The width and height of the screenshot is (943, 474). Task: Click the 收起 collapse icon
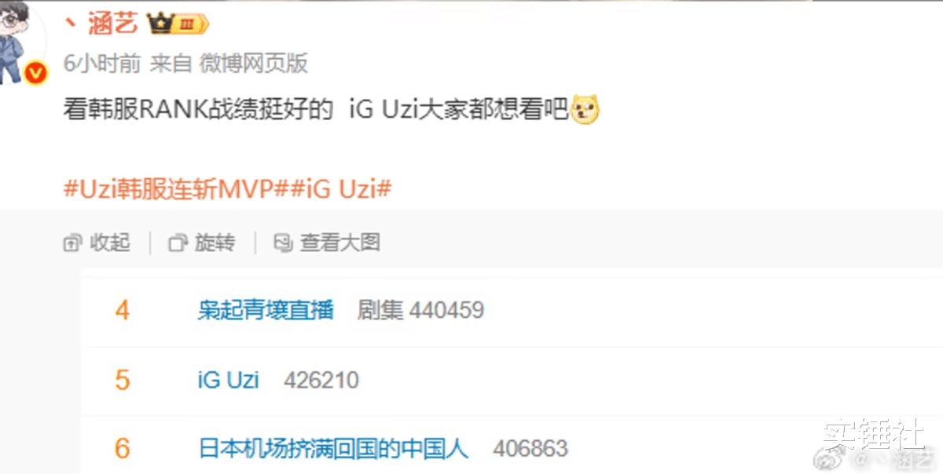(x=73, y=243)
